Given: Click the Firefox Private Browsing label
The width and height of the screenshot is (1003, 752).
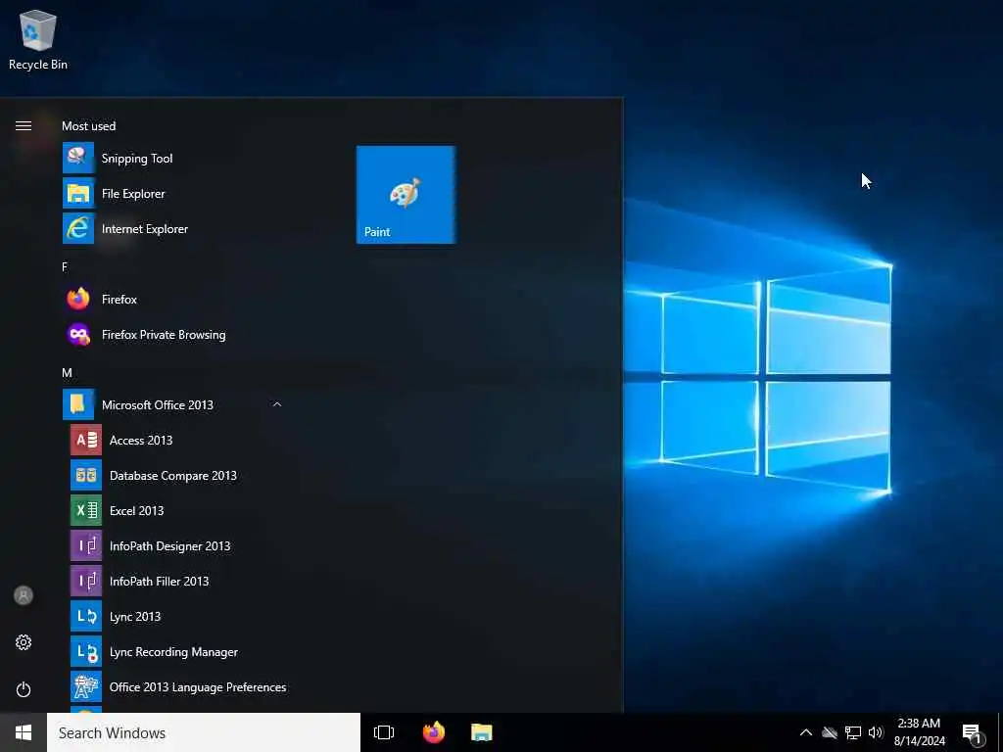Looking at the screenshot, I should 164,335.
